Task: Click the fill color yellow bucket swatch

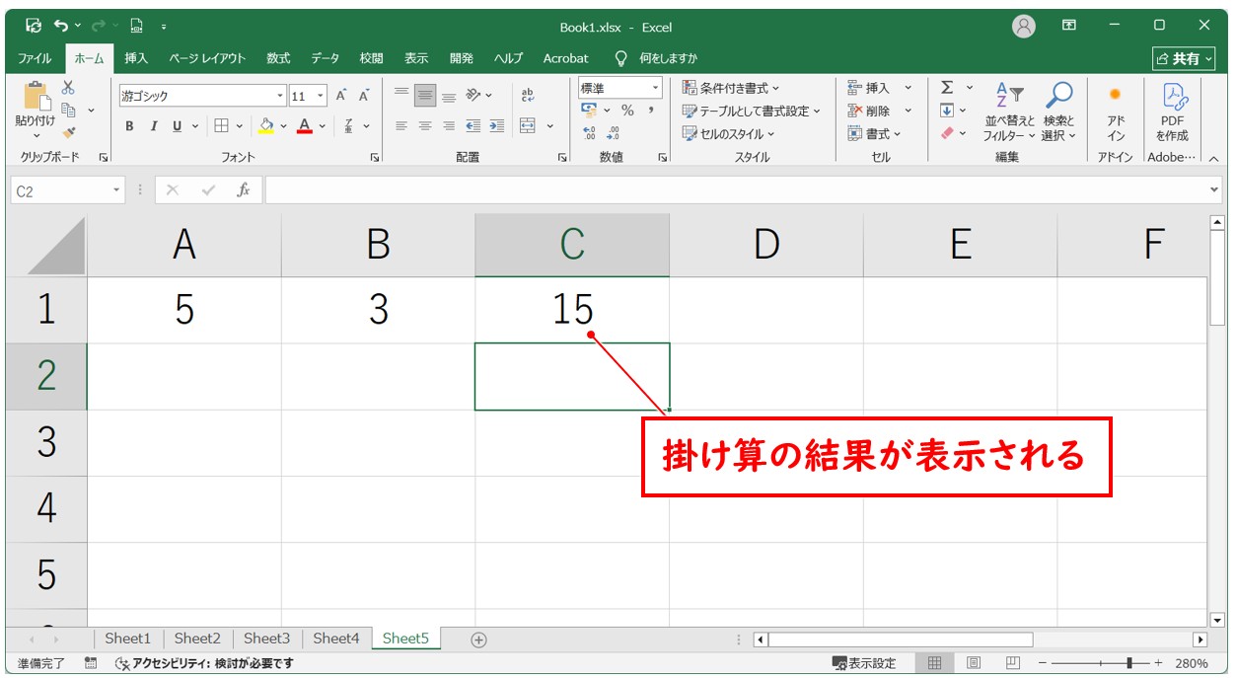Action: pyautogui.click(x=266, y=125)
